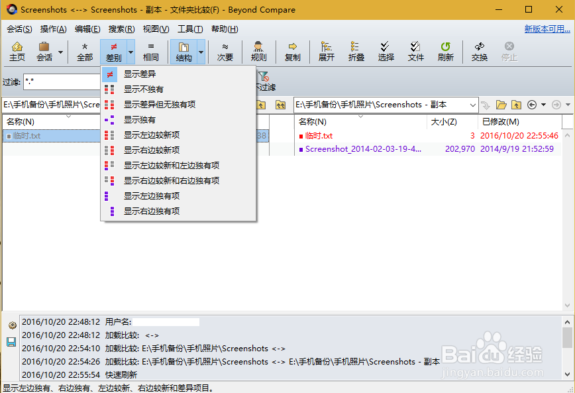Open the 差别 dropdown arrow
575x393 pixels.
tap(131, 52)
